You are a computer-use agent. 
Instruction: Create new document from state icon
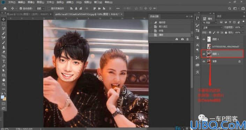pos(177,39)
